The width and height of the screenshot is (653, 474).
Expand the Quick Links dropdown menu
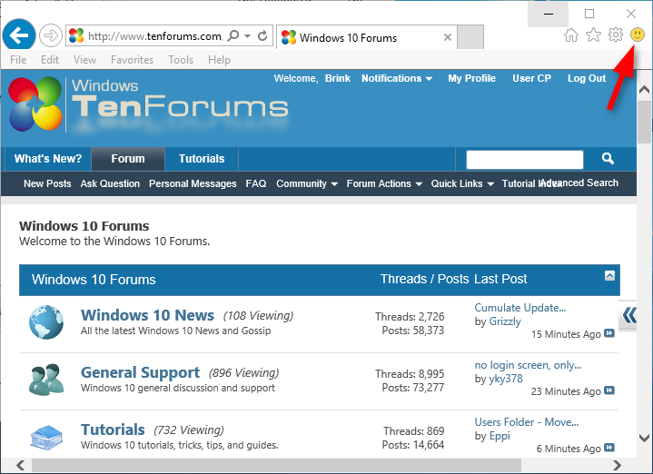tap(462, 183)
